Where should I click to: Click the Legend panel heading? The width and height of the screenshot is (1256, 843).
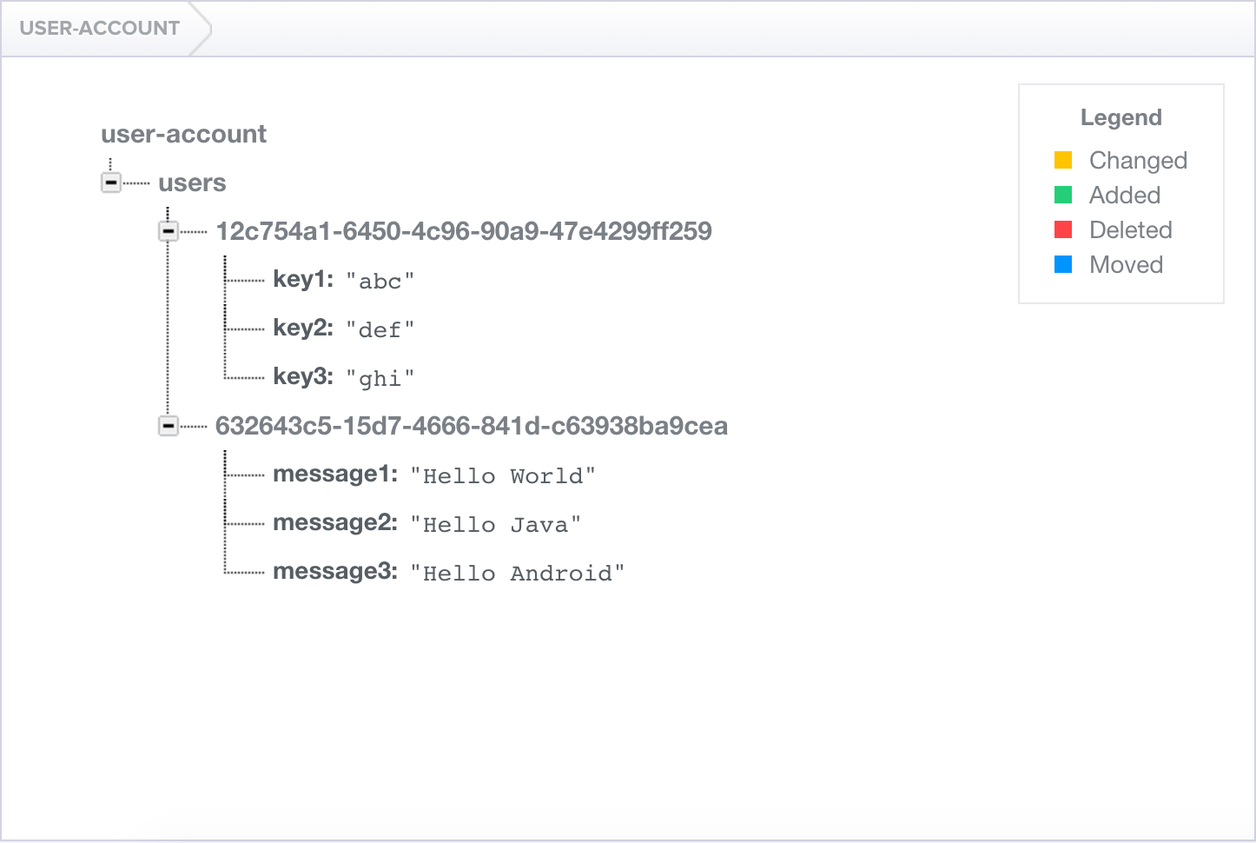pyautogui.click(x=1121, y=117)
